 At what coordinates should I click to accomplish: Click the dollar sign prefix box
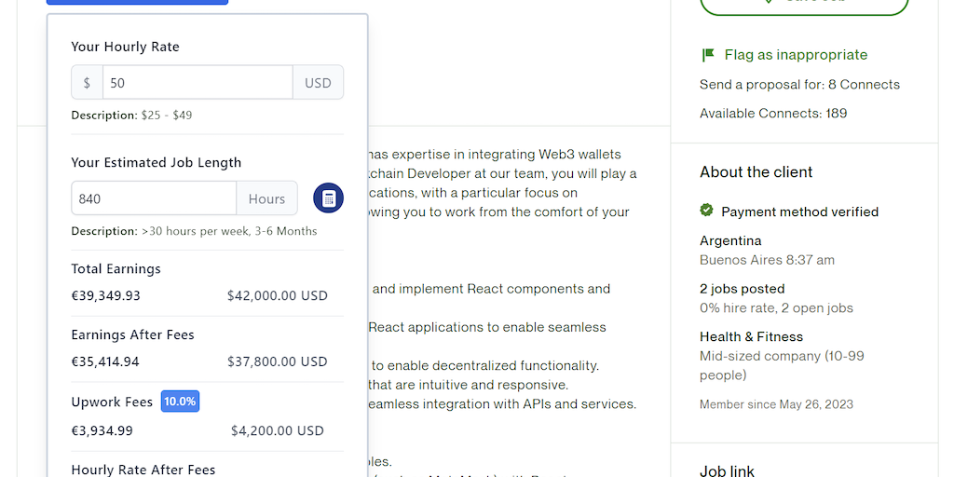point(87,83)
